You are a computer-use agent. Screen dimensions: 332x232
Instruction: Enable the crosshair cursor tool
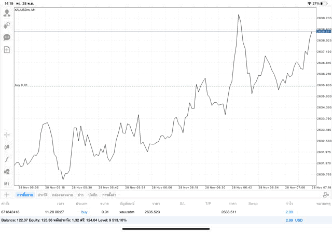7,135
